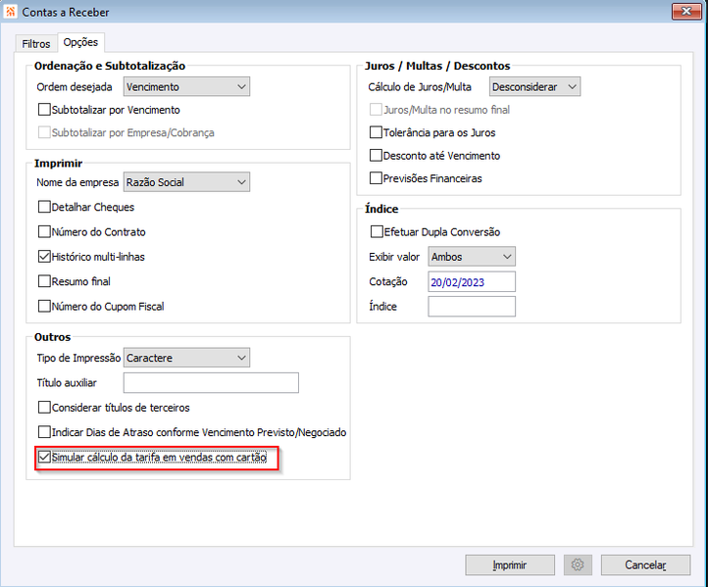This screenshot has height=587, width=708.
Task: Check the Resumo final option
Action: click(x=44, y=281)
